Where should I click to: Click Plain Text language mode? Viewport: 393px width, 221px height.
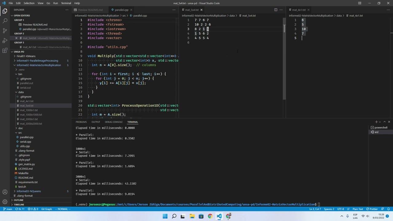[x=358, y=209]
